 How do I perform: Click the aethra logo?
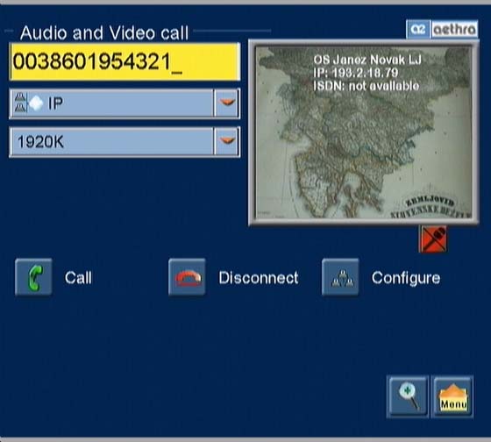click(x=442, y=29)
